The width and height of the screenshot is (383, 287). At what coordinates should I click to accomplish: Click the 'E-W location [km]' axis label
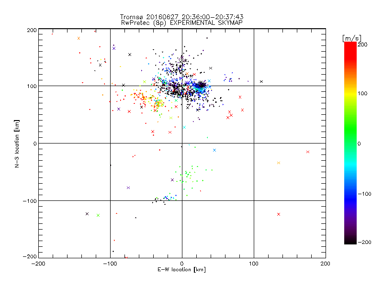[x=181, y=270]
